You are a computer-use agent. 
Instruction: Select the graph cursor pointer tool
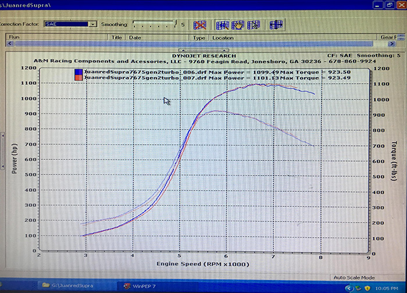click(x=253, y=25)
